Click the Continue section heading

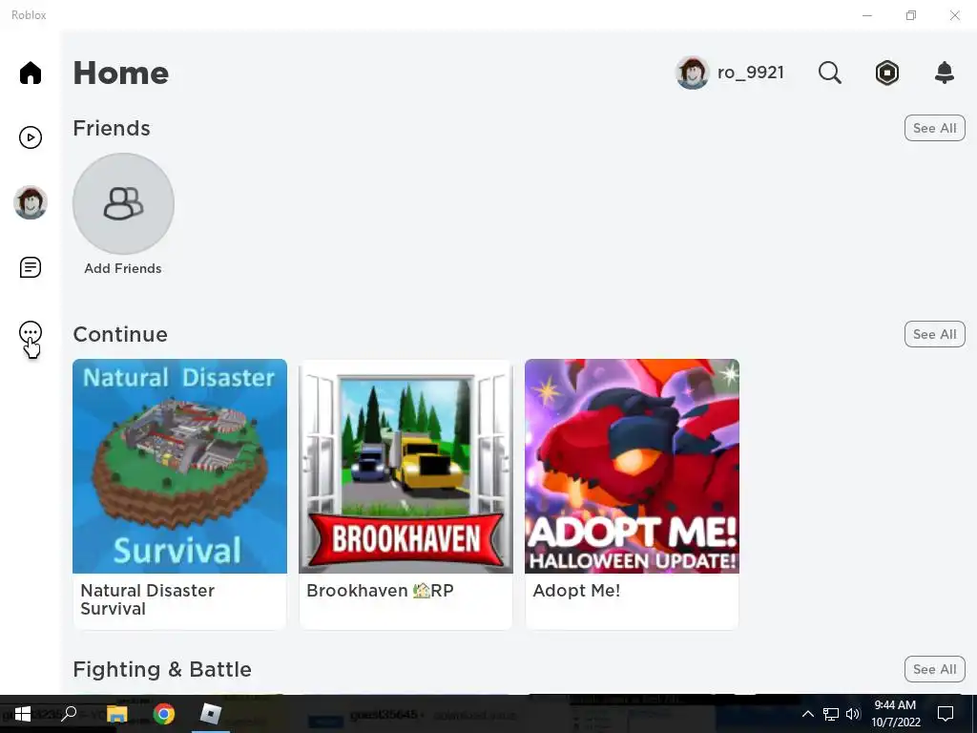(x=120, y=335)
